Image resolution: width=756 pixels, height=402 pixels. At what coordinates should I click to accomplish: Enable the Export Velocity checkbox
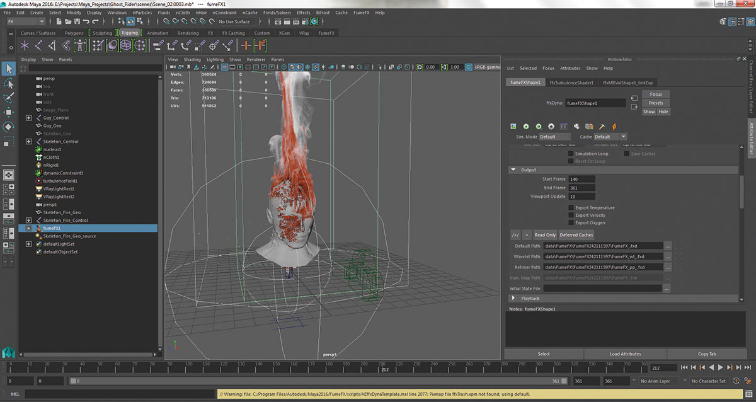pyautogui.click(x=571, y=215)
